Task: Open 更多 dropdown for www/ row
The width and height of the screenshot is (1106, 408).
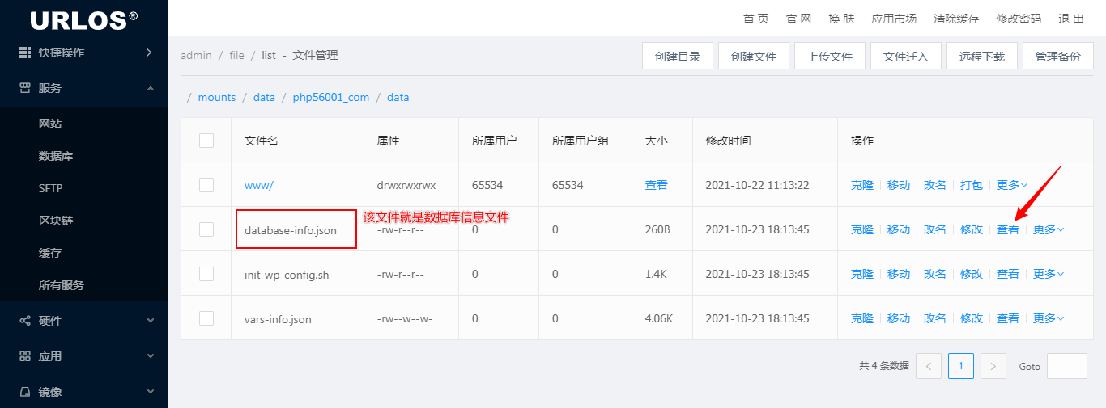Action: click(1012, 185)
